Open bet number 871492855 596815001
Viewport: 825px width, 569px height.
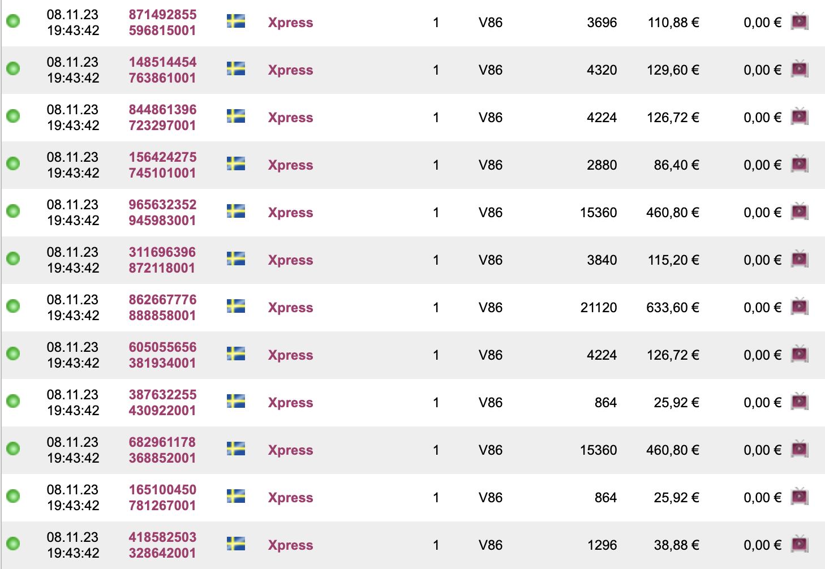(x=162, y=23)
